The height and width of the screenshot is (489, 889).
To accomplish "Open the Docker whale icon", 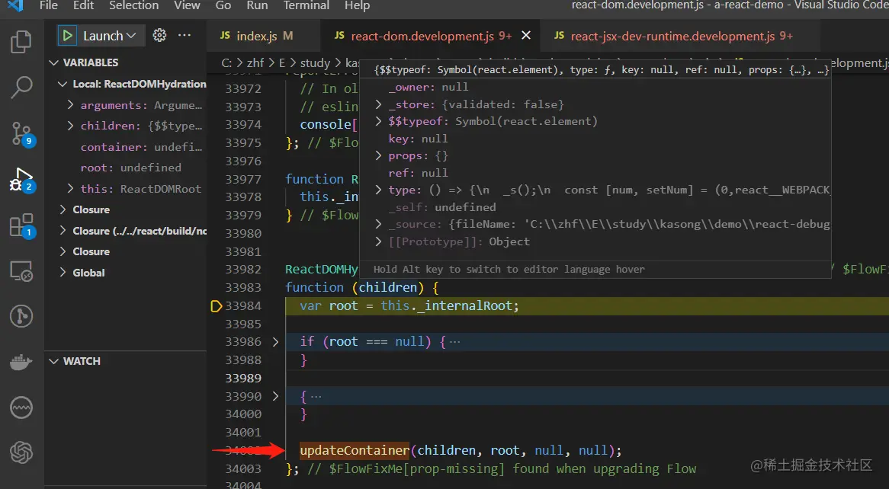I will click(21, 362).
